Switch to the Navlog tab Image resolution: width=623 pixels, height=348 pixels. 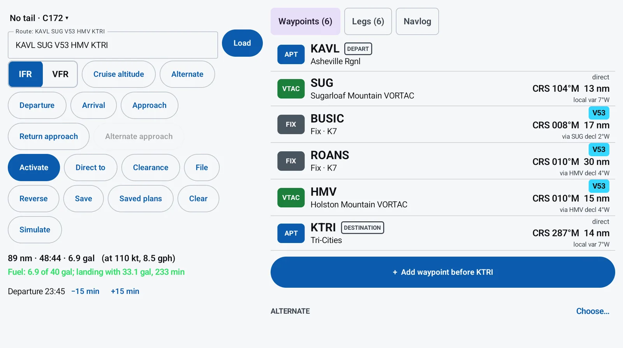(417, 21)
